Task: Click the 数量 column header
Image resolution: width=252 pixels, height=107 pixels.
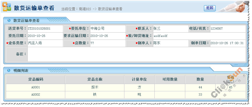Action: point(200,79)
